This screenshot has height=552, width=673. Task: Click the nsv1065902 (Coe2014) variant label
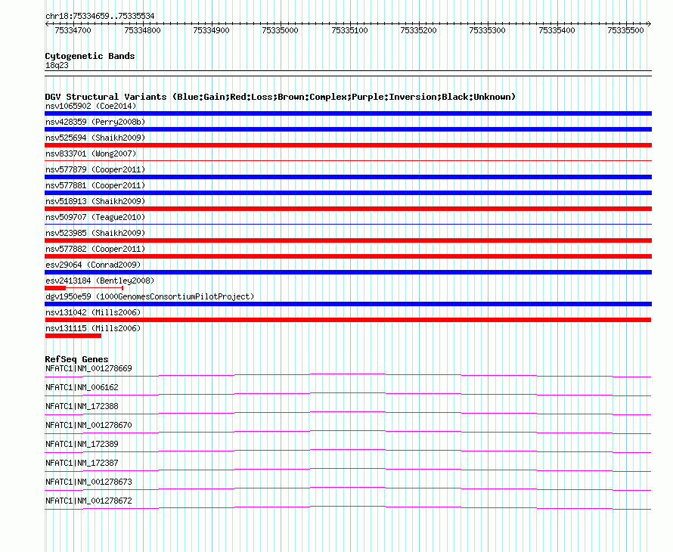point(91,106)
